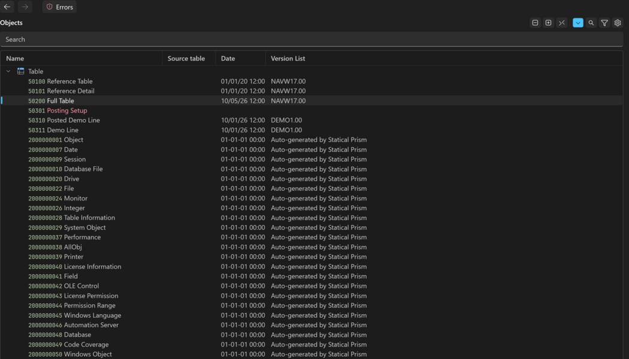The image size is (629, 359).
Task: Select 2000000050 Windows Object
Action: pyautogui.click(x=70, y=354)
